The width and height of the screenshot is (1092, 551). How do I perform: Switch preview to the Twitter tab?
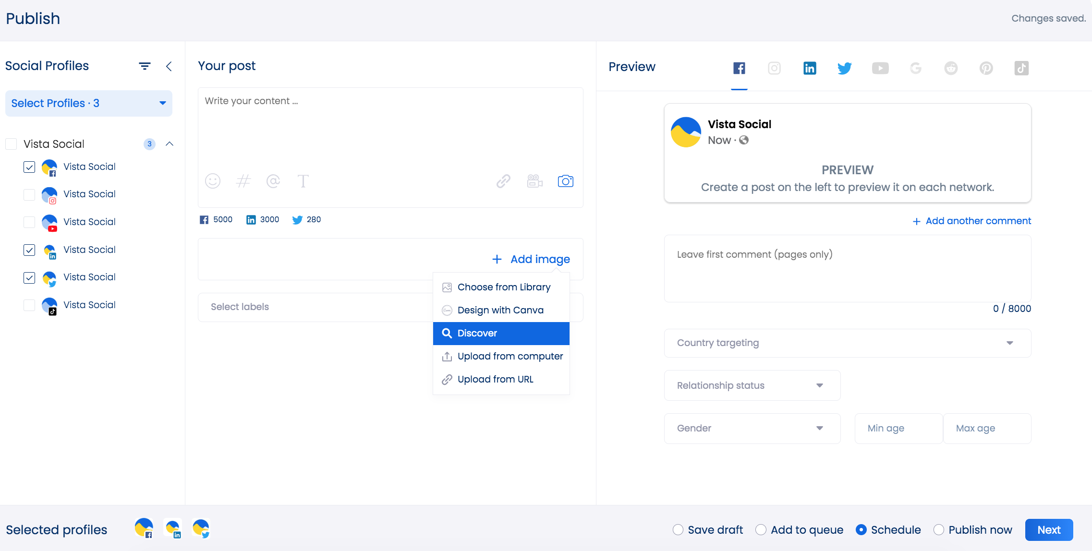pos(845,68)
